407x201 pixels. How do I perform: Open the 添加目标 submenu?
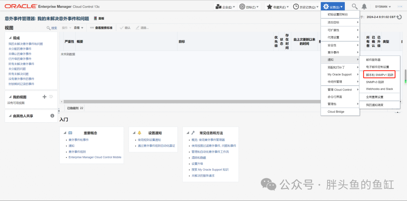click(340, 23)
